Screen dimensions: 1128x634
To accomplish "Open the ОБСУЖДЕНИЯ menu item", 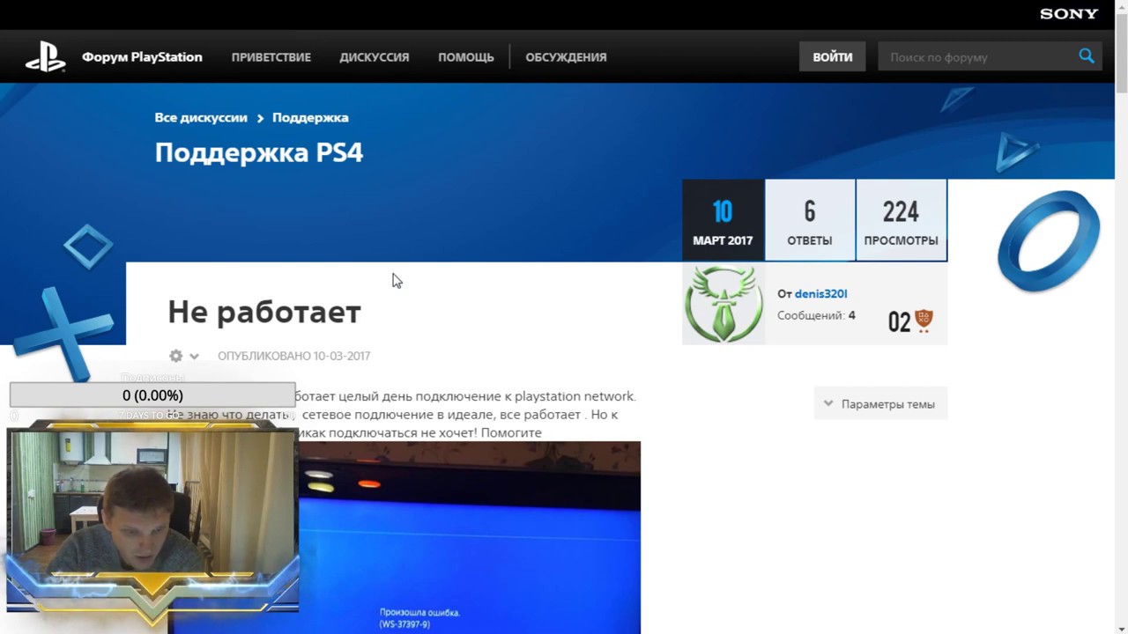I will [566, 57].
